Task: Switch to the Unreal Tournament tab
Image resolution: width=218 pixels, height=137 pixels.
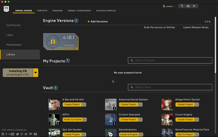Action: point(79,11)
